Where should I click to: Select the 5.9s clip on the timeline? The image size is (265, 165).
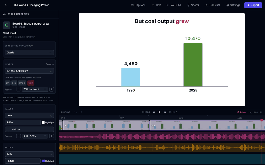[106, 125]
